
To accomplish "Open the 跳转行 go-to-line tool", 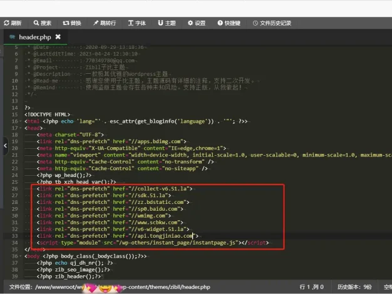I will [x=104, y=23].
